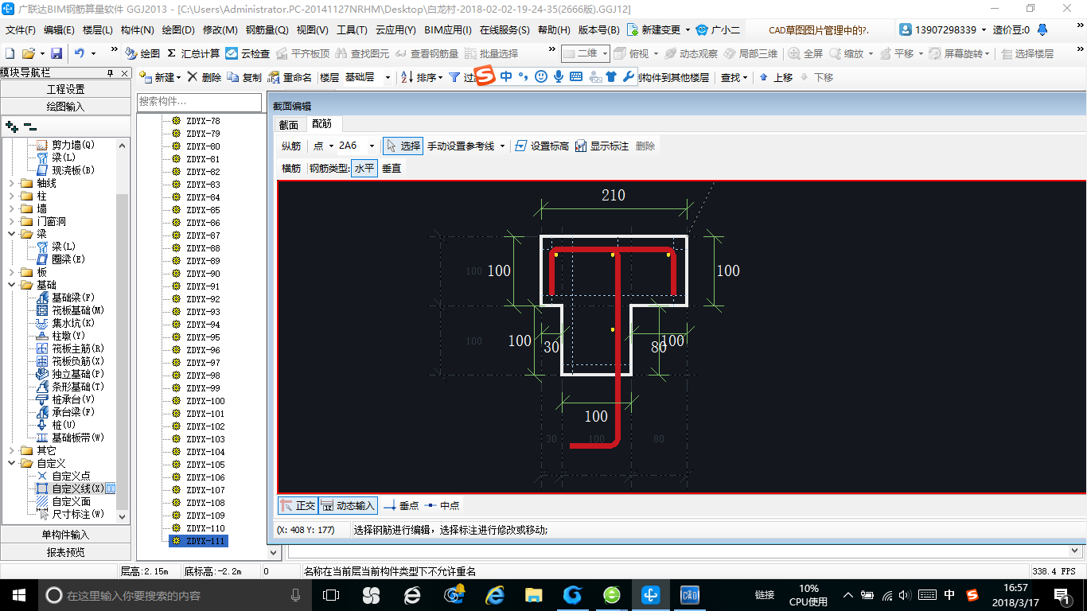Open the 工具(T) menu
This screenshot has height=611, width=1087.
pyautogui.click(x=352, y=30)
